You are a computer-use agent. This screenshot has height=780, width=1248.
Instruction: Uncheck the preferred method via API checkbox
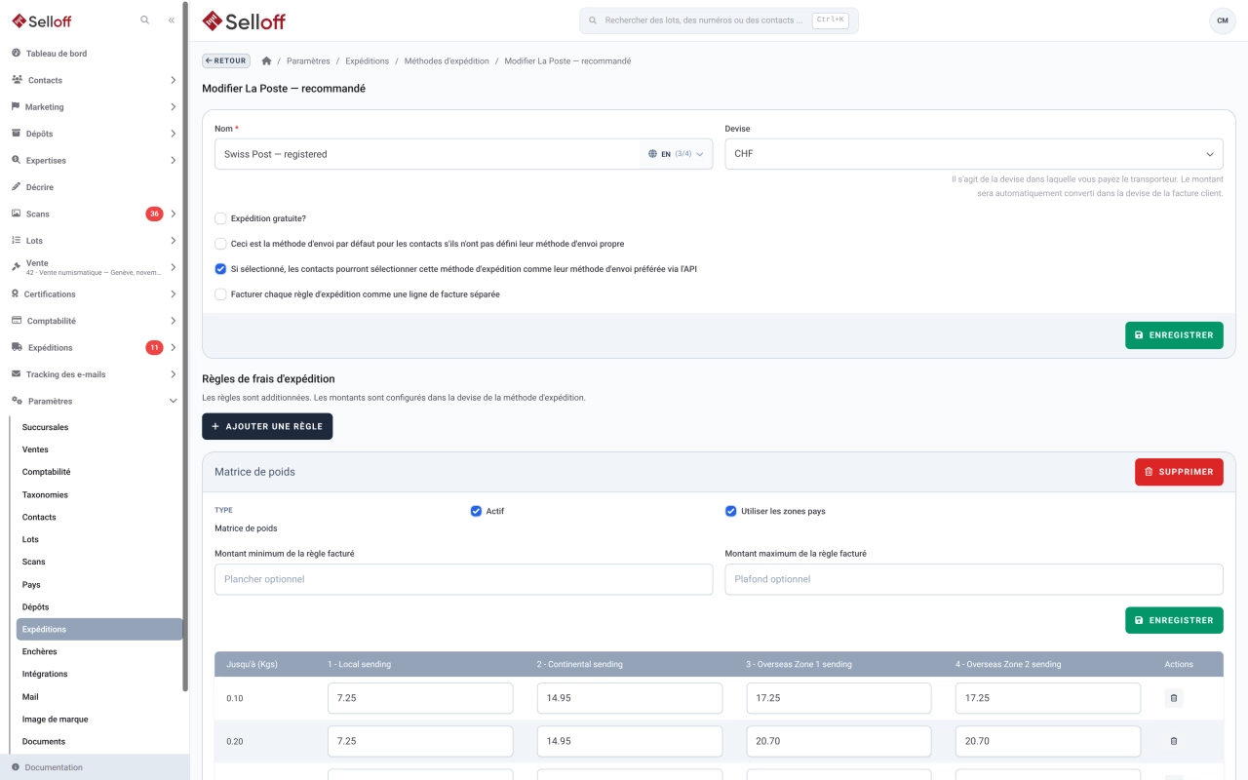(x=221, y=269)
